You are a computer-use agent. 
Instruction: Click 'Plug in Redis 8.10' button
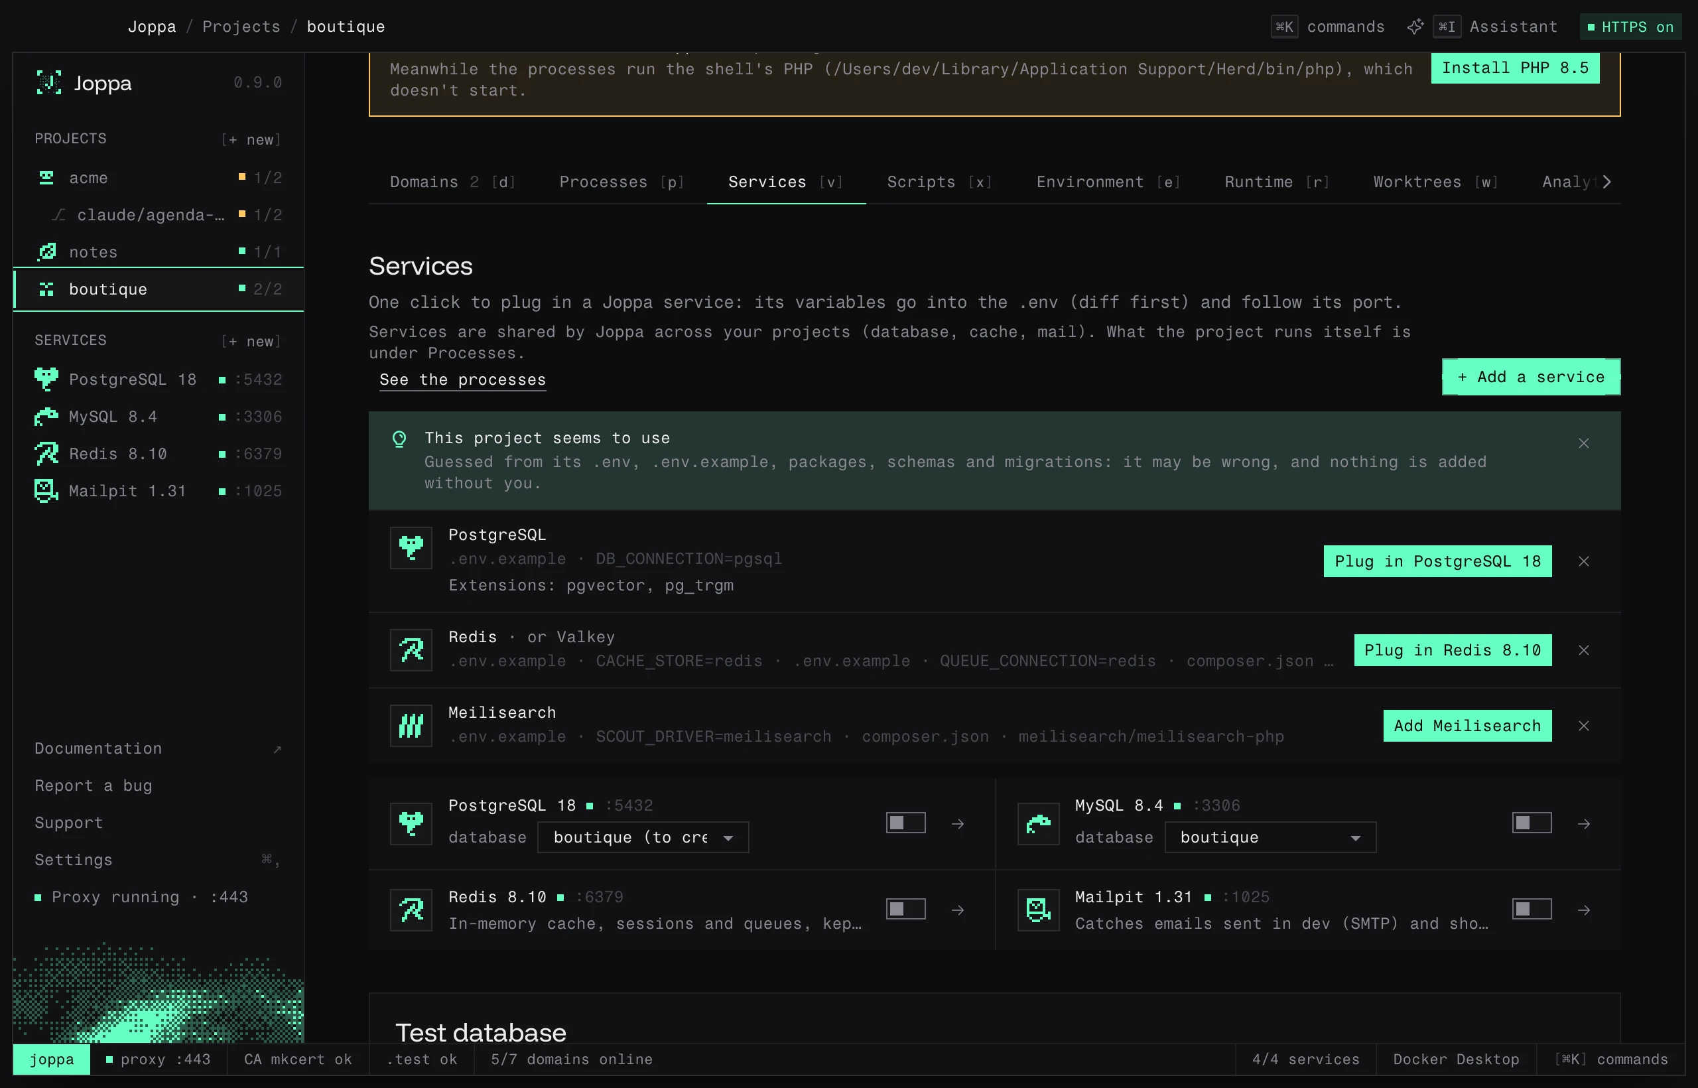click(1452, 650)
